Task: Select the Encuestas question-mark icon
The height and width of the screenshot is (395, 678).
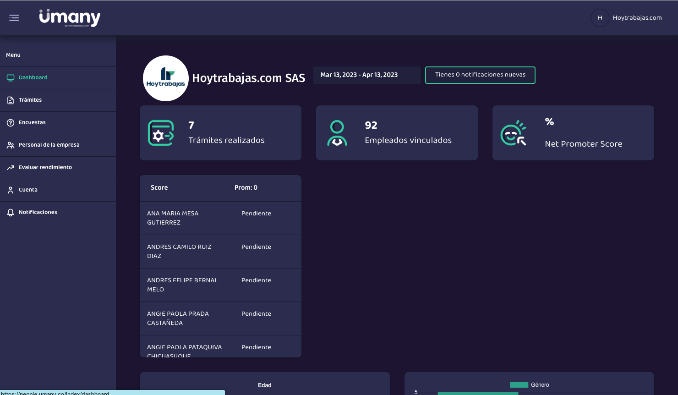Action: (x=11, y=123)
